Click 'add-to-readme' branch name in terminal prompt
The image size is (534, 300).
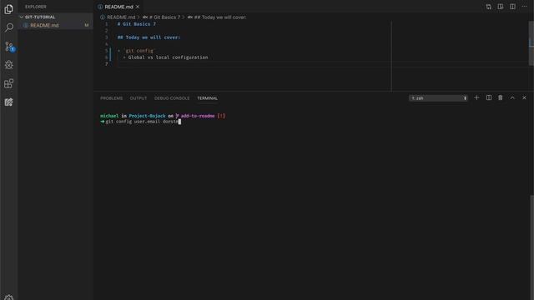click(x=198, y=116)
